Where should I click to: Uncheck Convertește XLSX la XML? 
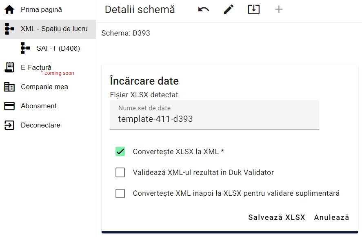(120, 151)
